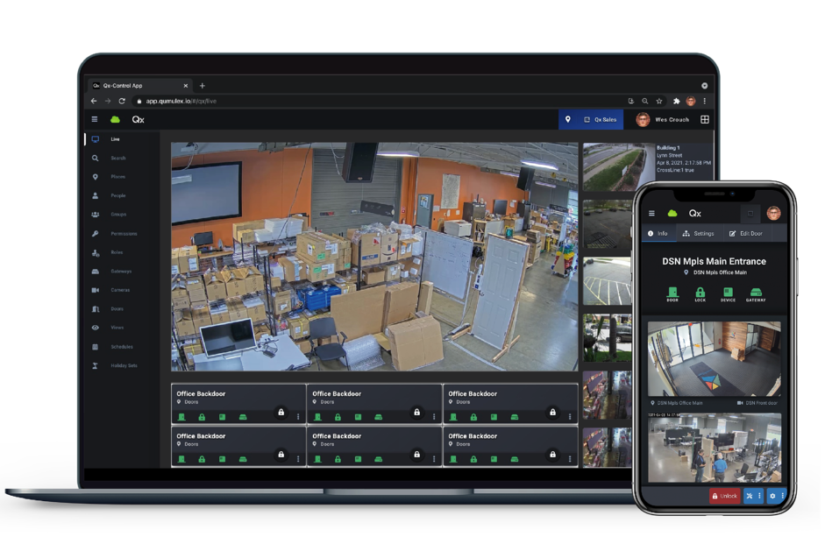This screenshot has width=832, height=551.
Task: Click the map pin icon beside Qx Sales
Action: pyautogui.click(x=567, y=120)
